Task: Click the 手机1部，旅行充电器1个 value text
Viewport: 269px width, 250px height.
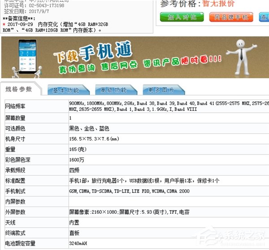Action: 144,180
